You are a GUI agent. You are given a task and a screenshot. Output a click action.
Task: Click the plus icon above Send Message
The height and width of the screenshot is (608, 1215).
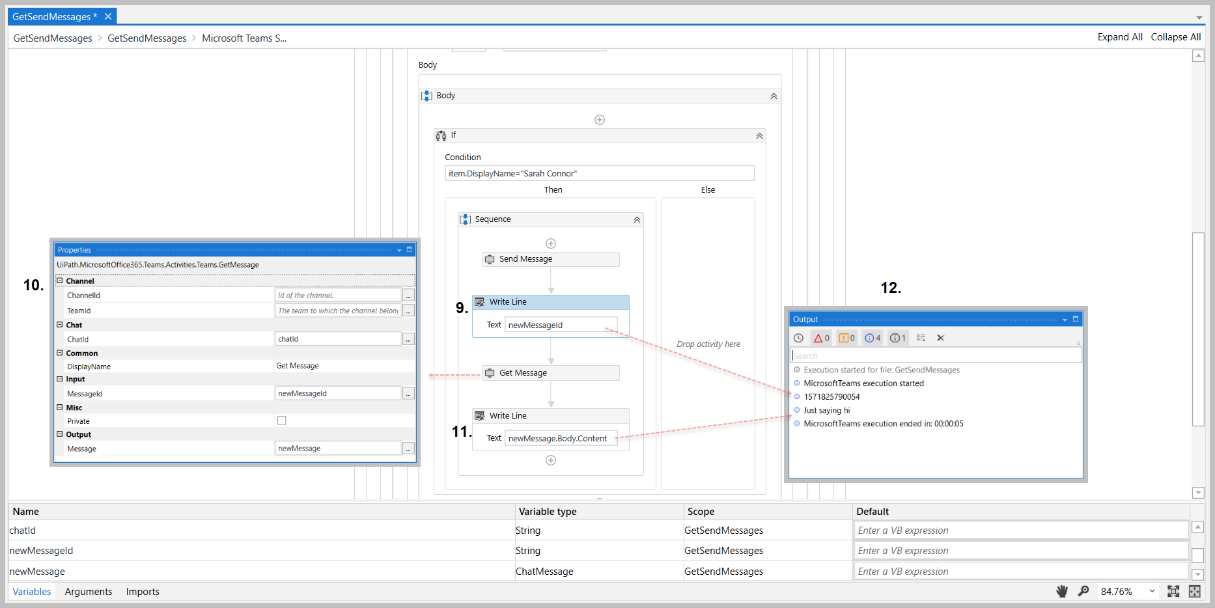(x=551, y=243)
